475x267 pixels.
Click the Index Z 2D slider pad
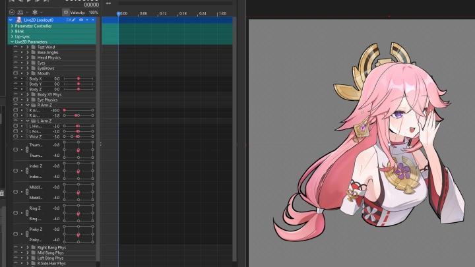click(79, 171)
